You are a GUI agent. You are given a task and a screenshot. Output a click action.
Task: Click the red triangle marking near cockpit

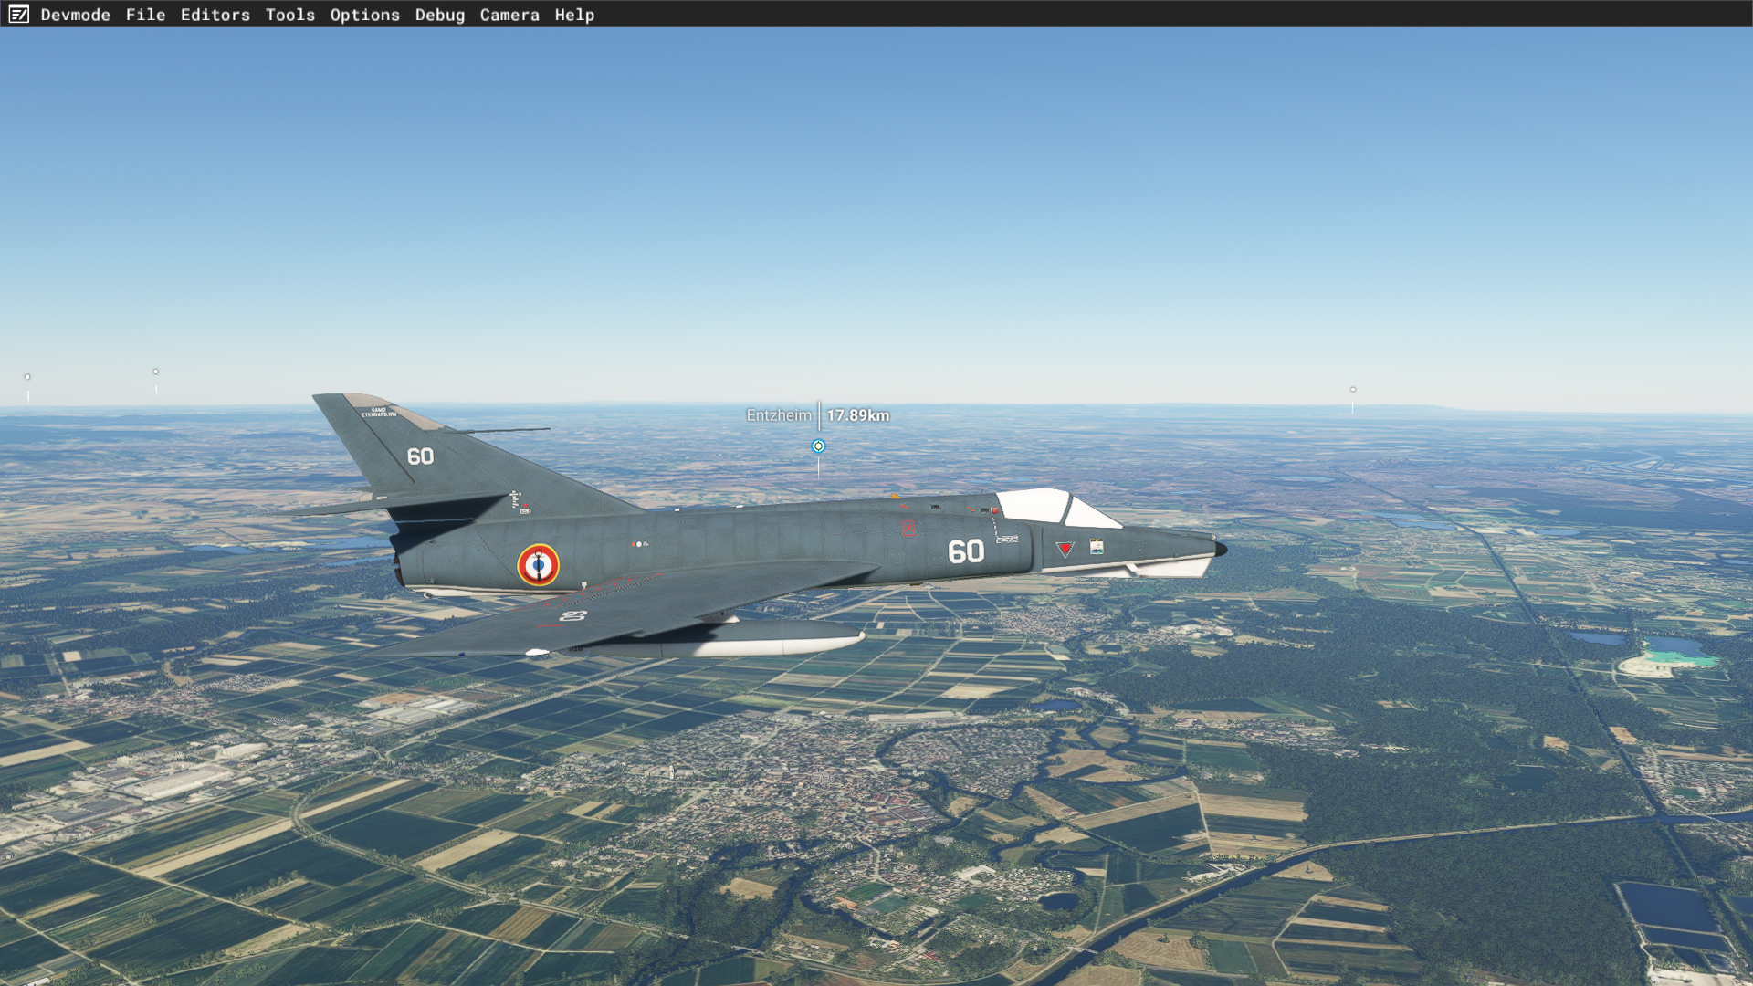coord(1065,549)
